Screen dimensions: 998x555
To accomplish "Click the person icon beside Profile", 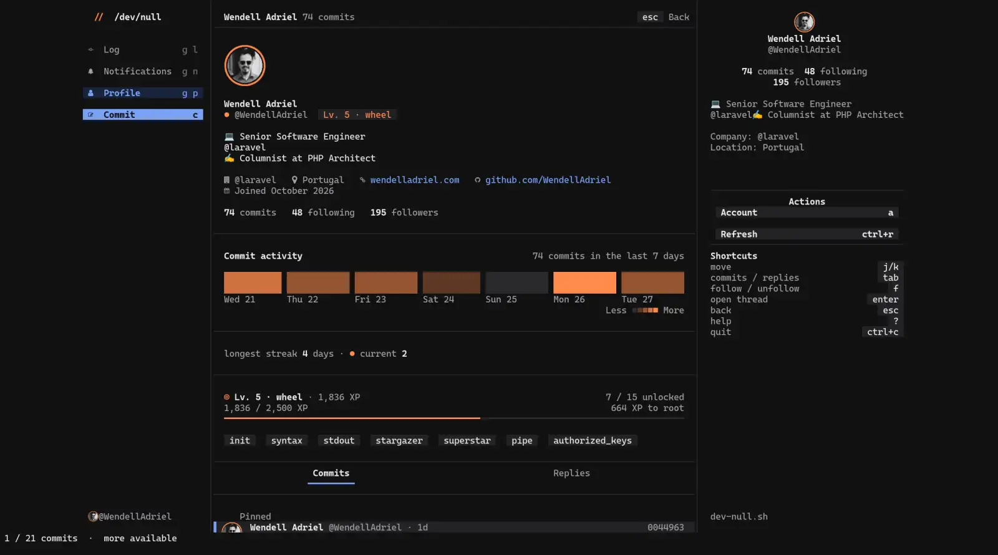I will [x=90, y=93].
